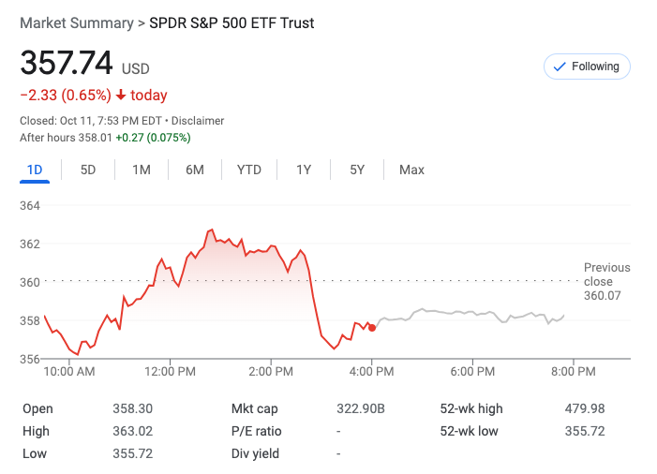
Task: Switch to the Max time range
Action: pyautogui.click(x=411, y=170)
